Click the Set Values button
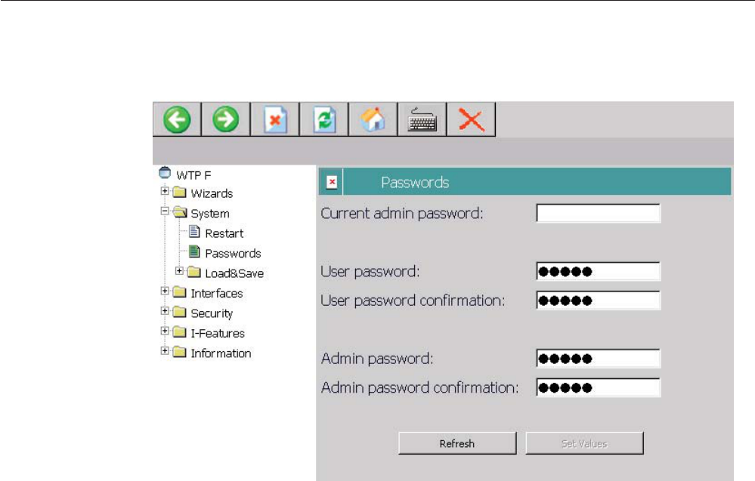This screenshot has width=755, height=481. (584, 443)
